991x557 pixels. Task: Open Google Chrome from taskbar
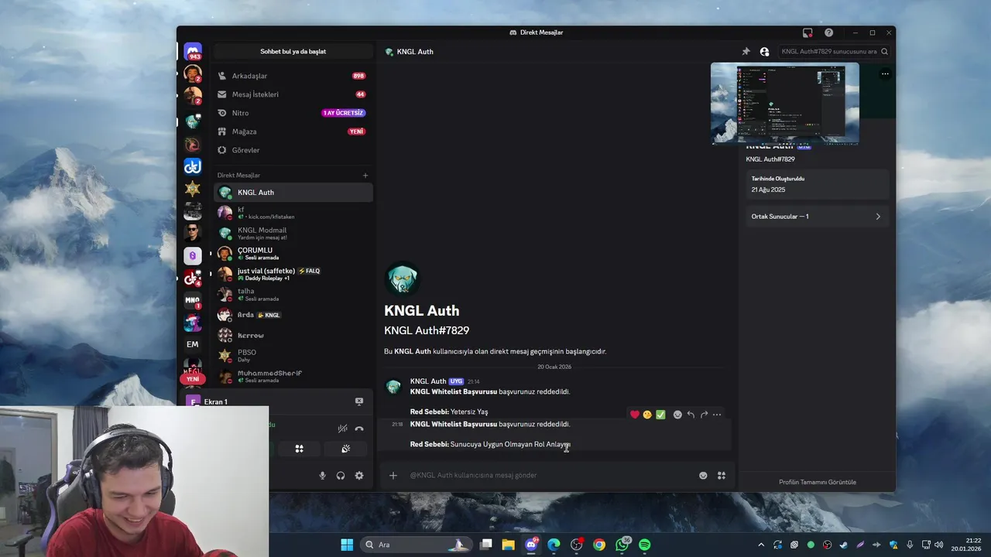599,545
